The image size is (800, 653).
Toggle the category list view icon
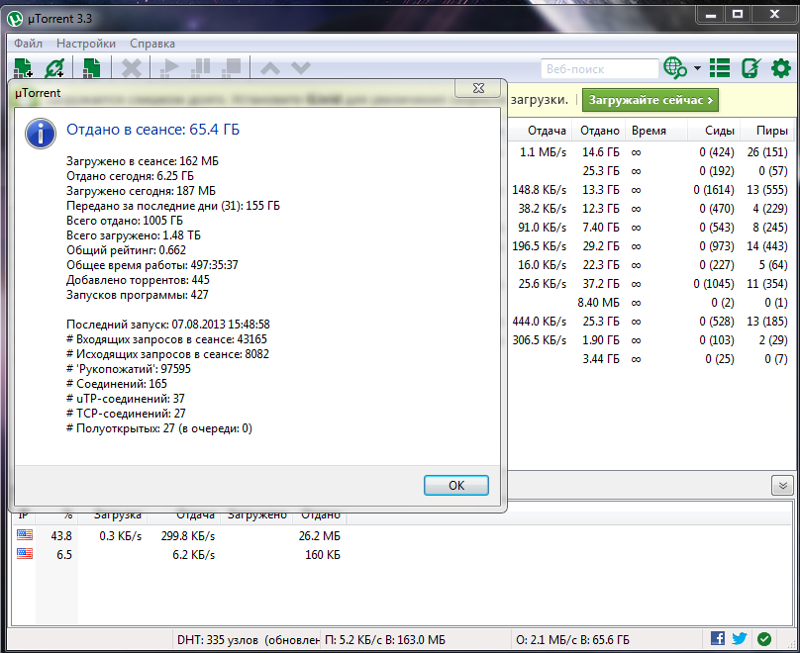720,68
